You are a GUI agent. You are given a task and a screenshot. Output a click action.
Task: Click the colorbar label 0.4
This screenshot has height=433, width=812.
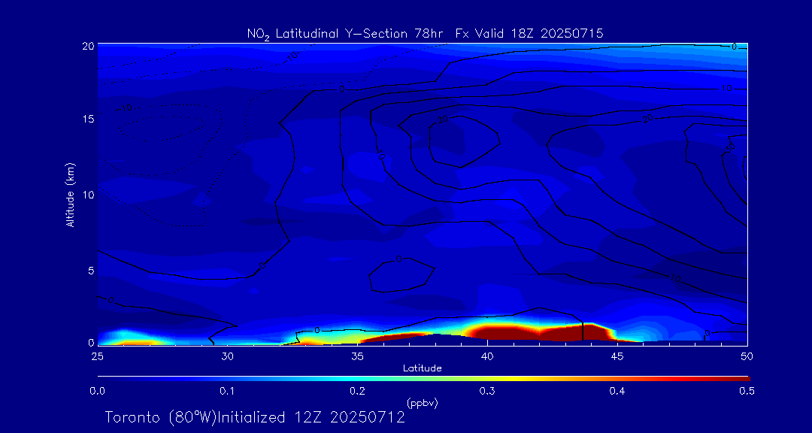pos(617,391)
